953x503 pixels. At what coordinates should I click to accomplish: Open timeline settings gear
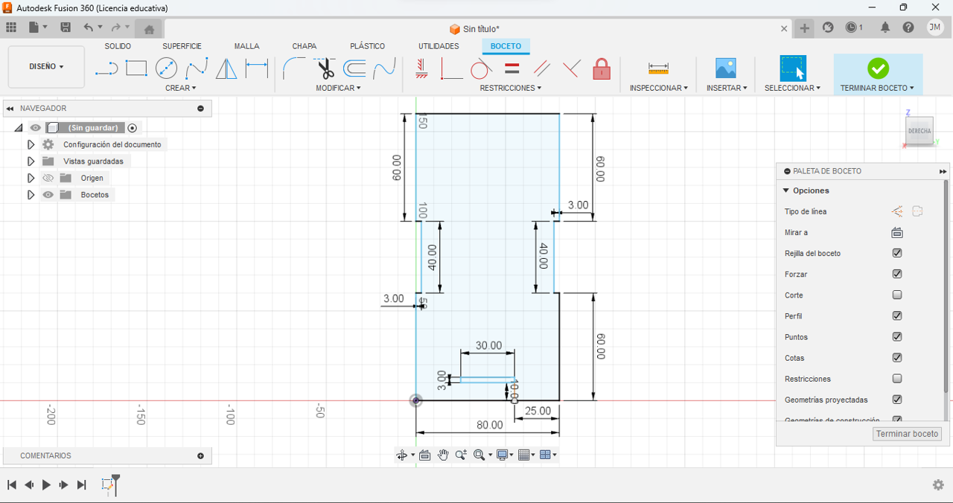click(x=938, y=484)
